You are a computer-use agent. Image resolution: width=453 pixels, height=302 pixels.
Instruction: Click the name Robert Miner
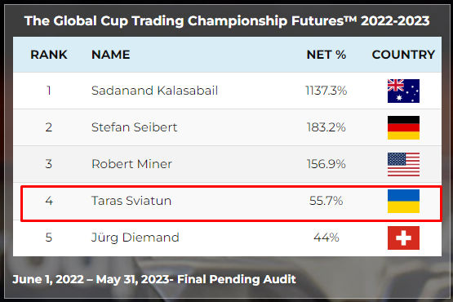tap(131, 164)
